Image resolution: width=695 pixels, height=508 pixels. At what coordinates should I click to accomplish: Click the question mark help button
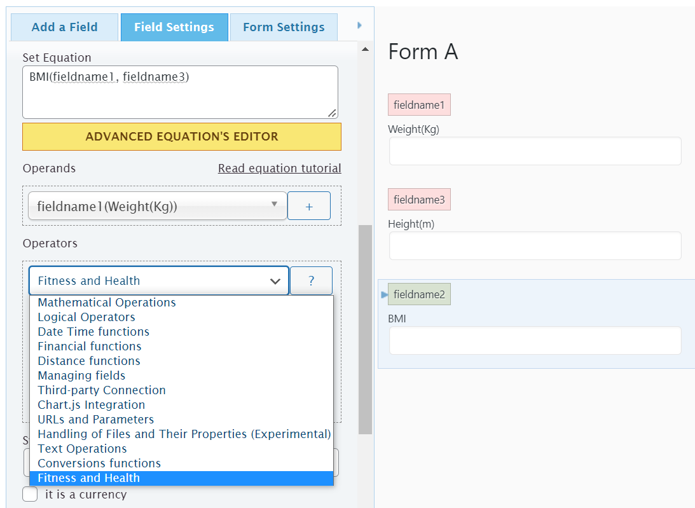[x=311, y=280]
